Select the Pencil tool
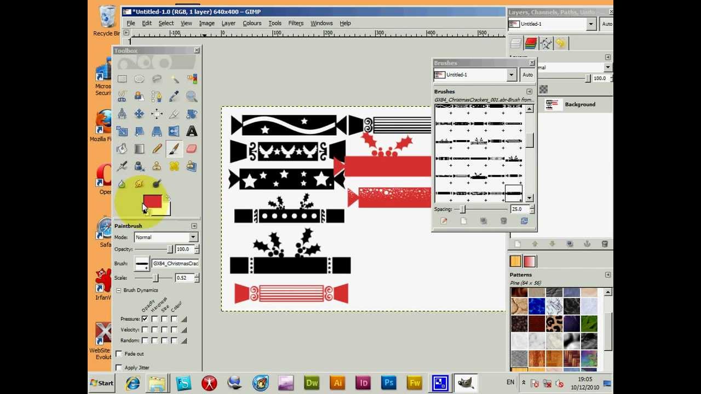 pyautogui.click(x=157, y=149)
